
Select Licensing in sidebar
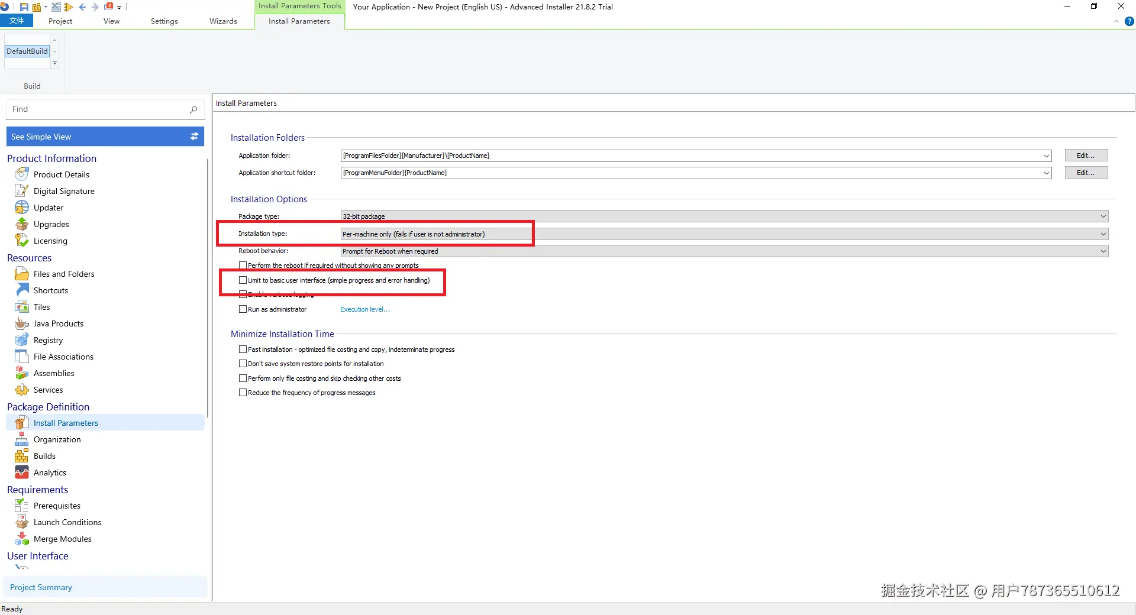[x=50, y=241]
